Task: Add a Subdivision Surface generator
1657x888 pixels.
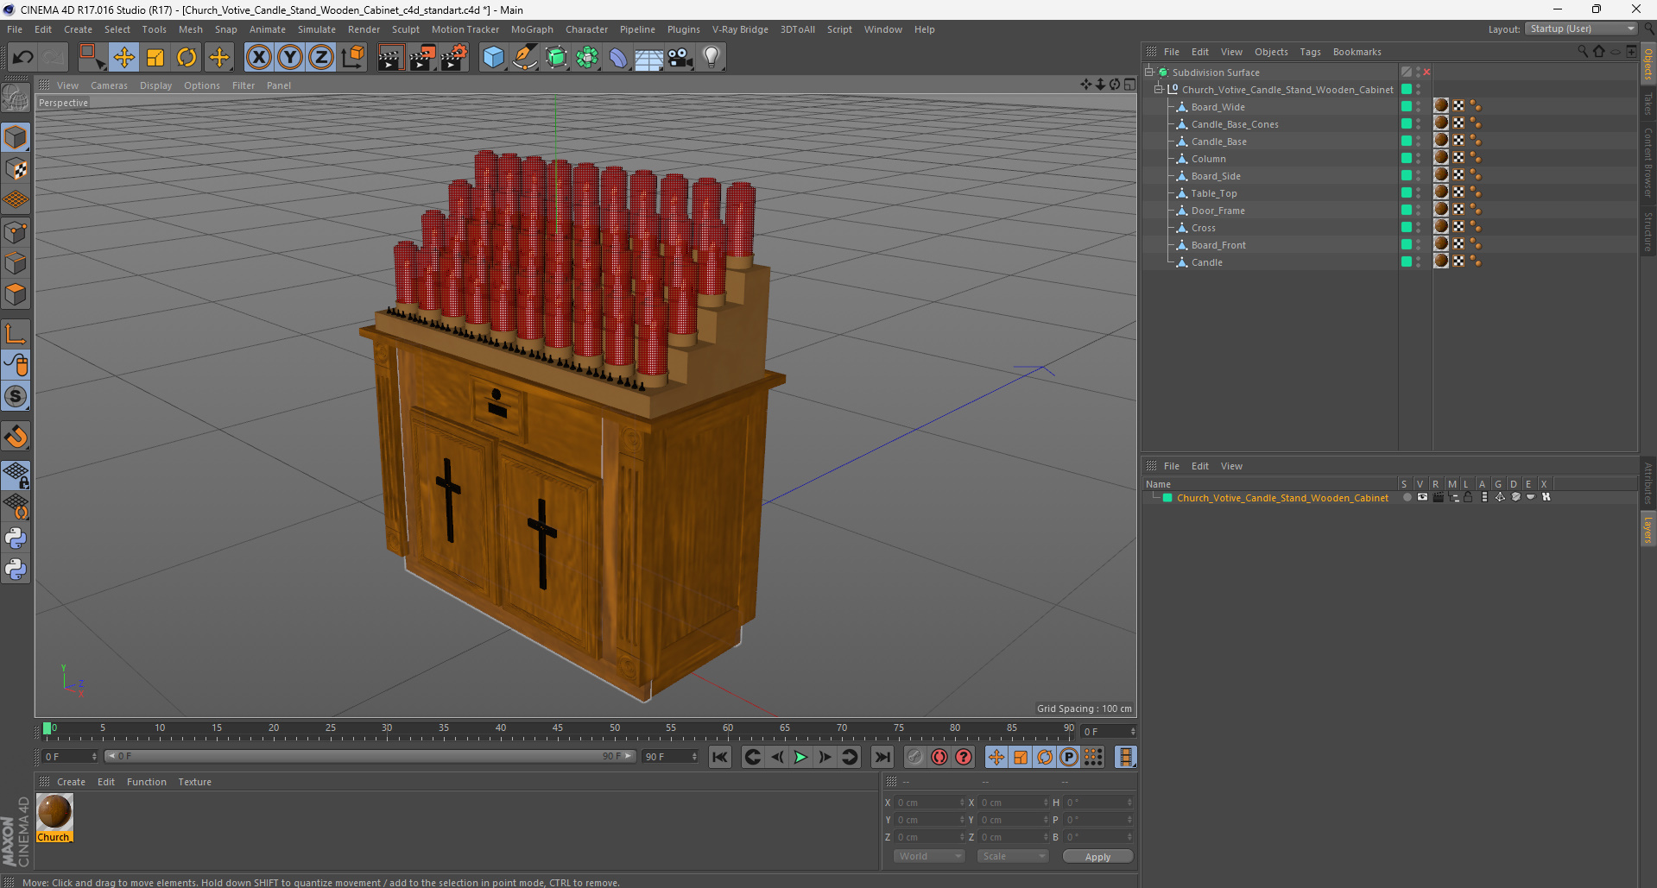Action: point(556,57)
